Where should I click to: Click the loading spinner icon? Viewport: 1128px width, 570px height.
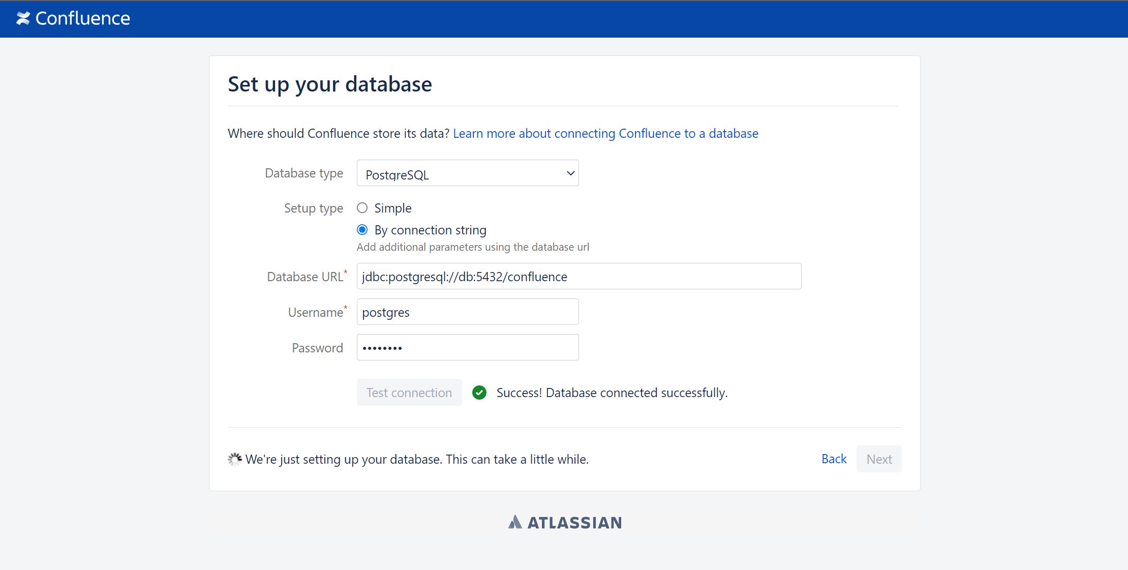234,459
